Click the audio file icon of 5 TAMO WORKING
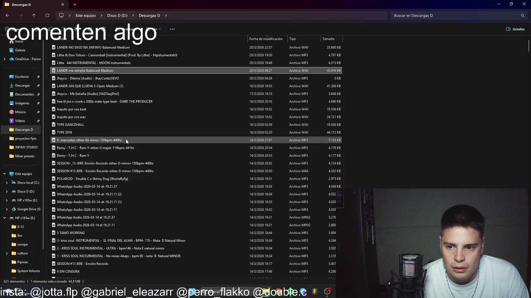 coord(54,233)
